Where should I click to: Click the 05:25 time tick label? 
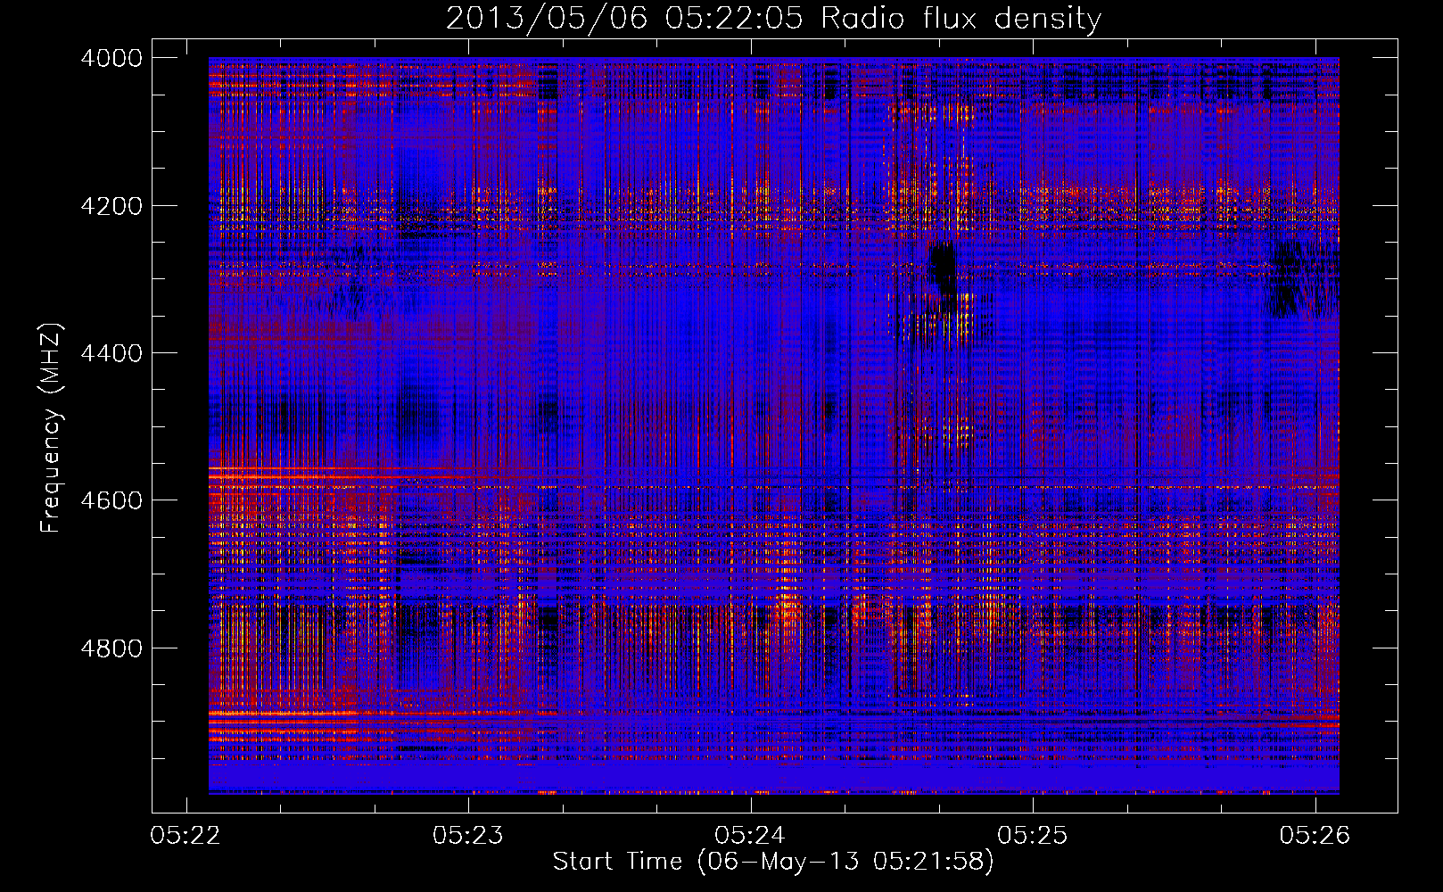click(x=1033, y=835)
